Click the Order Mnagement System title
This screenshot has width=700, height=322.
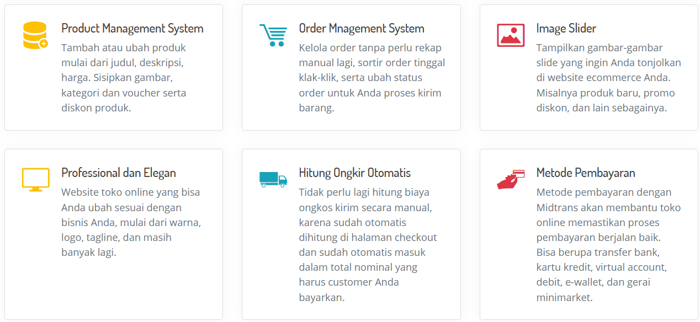[x=361, y=28]
